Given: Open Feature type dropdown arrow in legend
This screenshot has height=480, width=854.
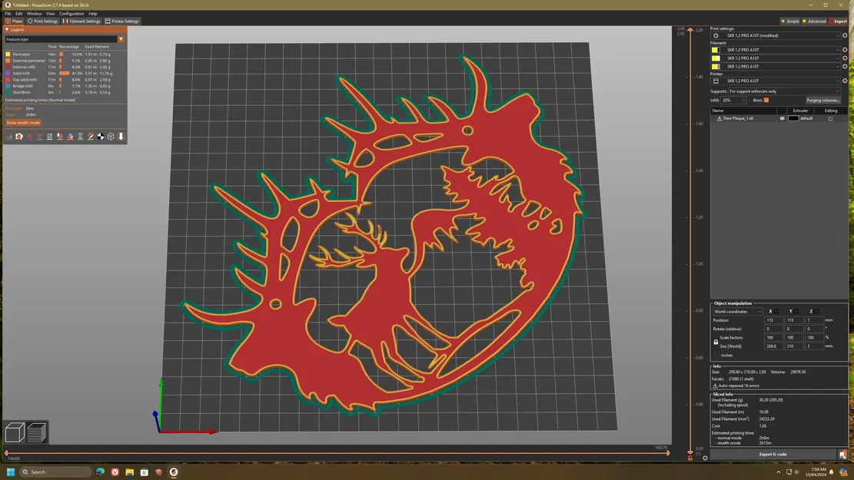Looking at the screenshot, I should pyautogui.click(x=121, y=39).
